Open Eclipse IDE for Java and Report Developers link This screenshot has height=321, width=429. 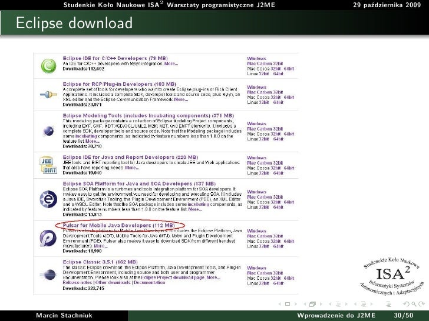(130, 157)
